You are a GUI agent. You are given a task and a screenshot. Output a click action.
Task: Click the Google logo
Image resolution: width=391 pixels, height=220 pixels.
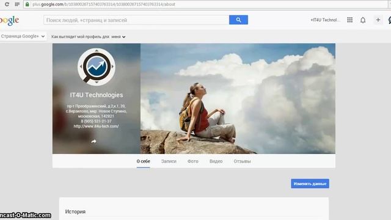[x=9, y=20]
